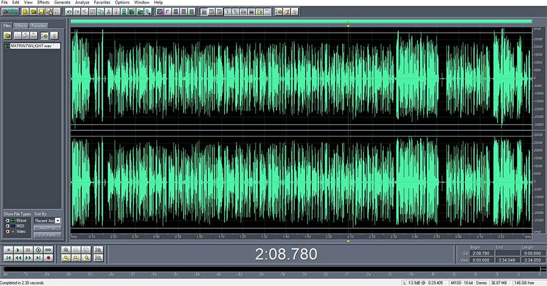547x286 pixels.
Task: Click the View End field 3:34.049
Action: click(507, 260)
